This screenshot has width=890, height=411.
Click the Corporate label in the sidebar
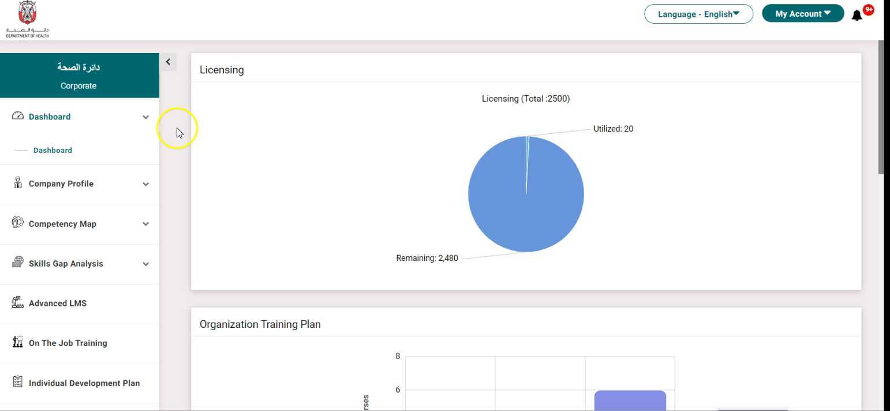tap(78, 85)
